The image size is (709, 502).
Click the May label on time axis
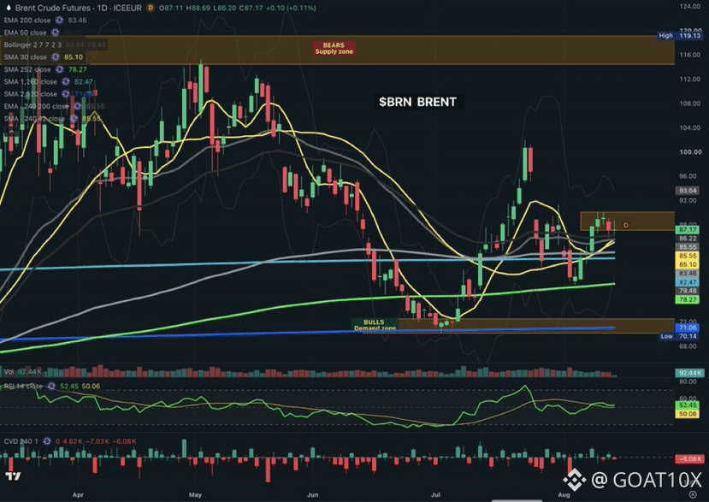tap(195, 495)
